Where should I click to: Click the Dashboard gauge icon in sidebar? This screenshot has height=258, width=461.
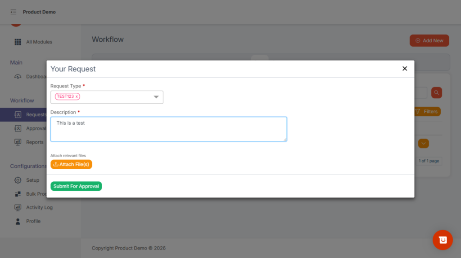(x=18, y=77)
